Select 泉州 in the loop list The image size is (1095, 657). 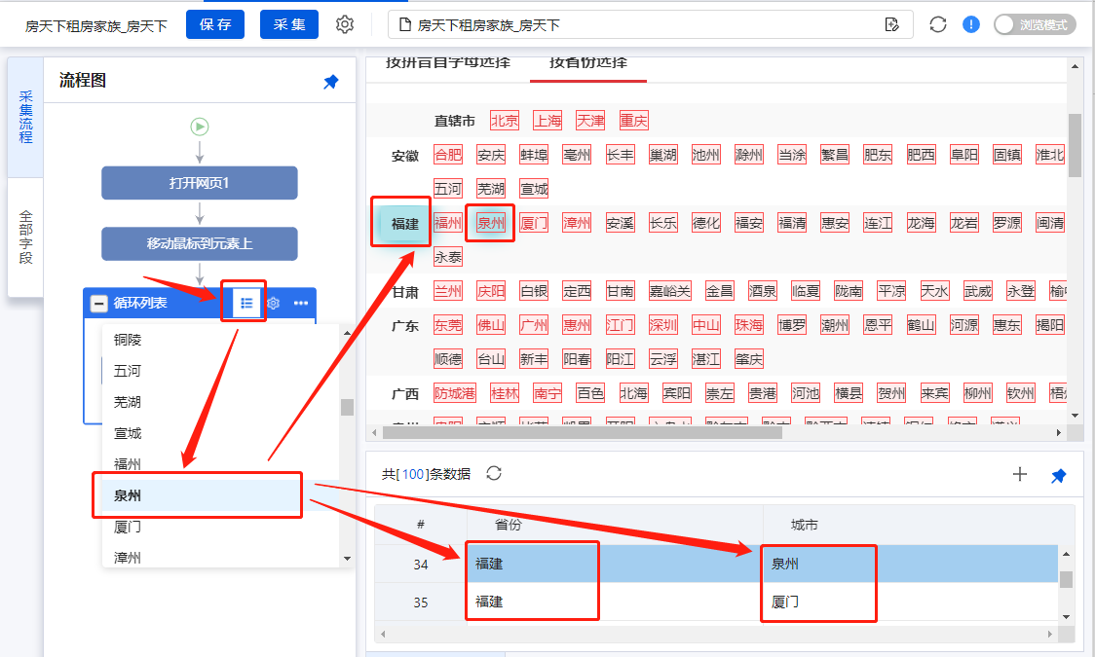pos(221,495)
